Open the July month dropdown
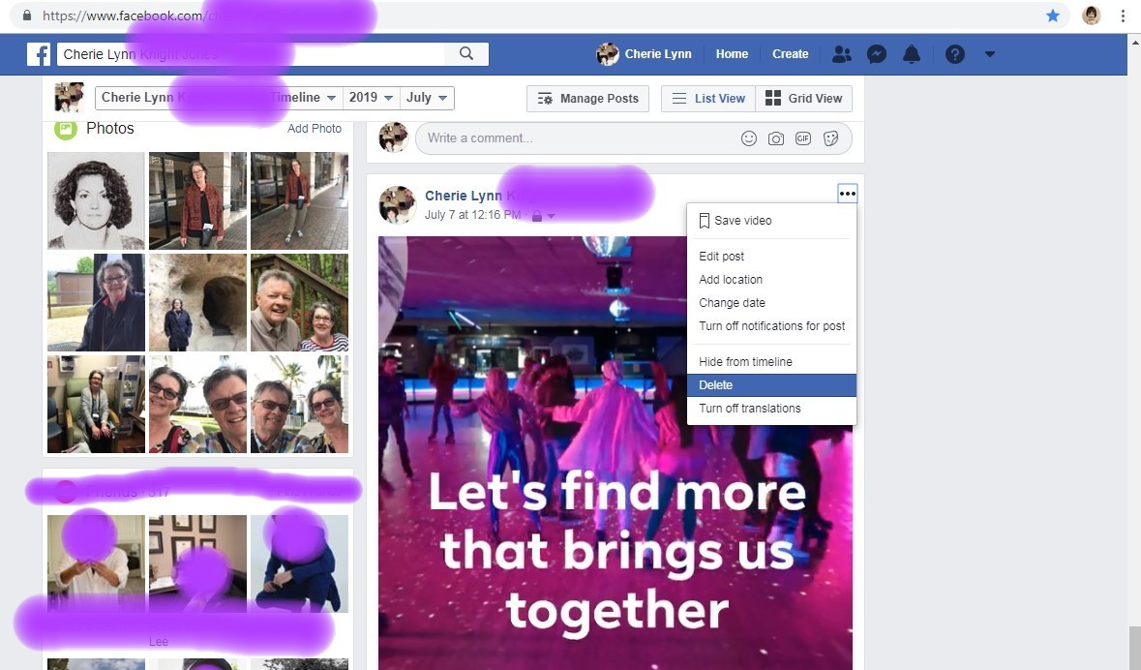 tap(427, 98)
